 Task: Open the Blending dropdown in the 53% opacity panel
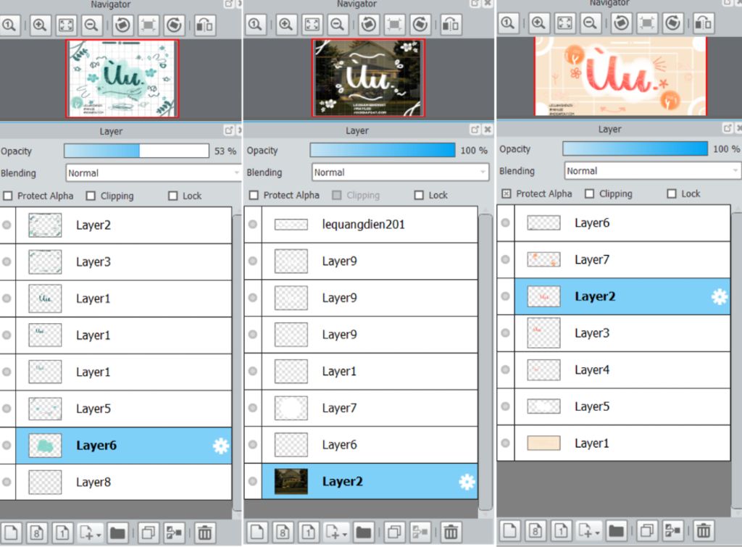tap(154, 173)
